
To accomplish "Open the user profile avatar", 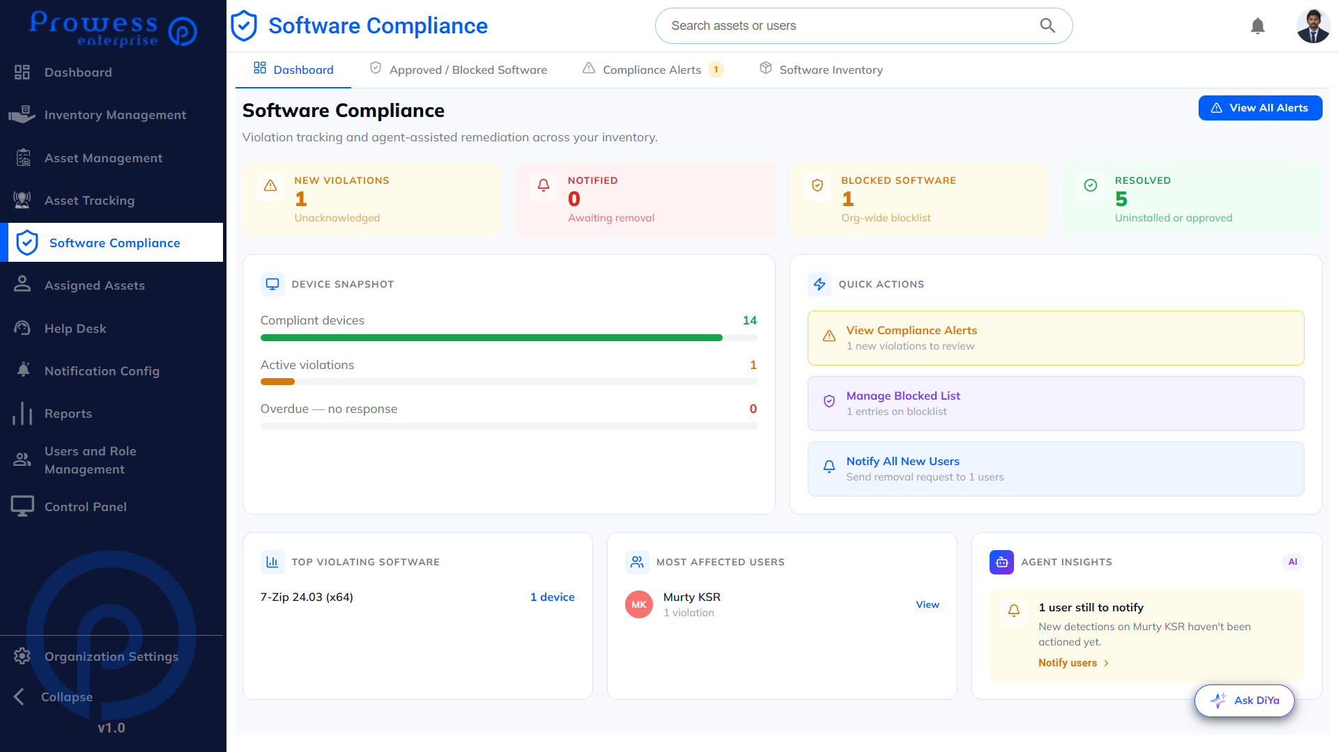I will coord(1313,26).
